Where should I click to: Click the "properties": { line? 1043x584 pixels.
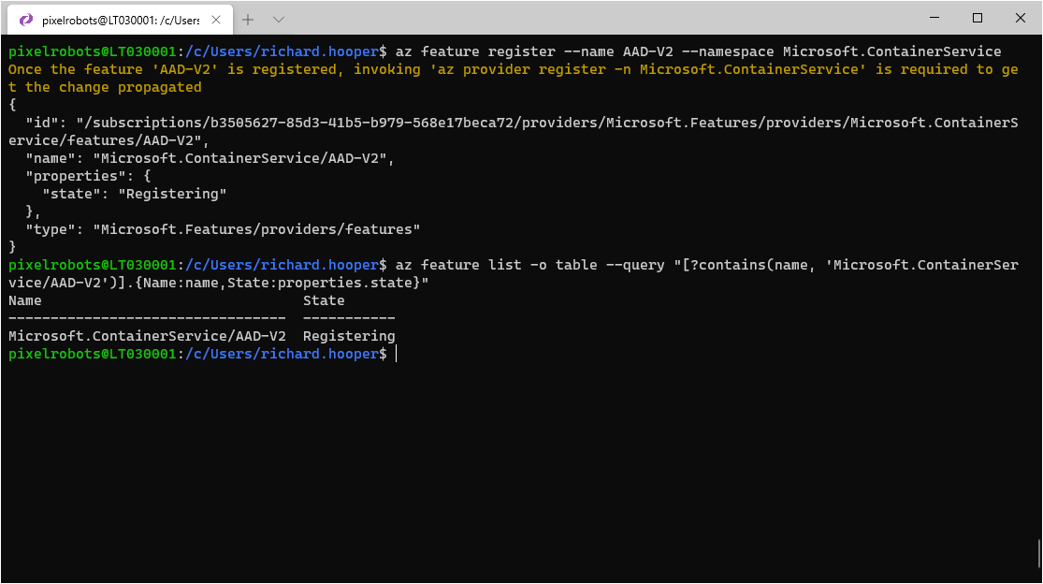click(89, 176)
